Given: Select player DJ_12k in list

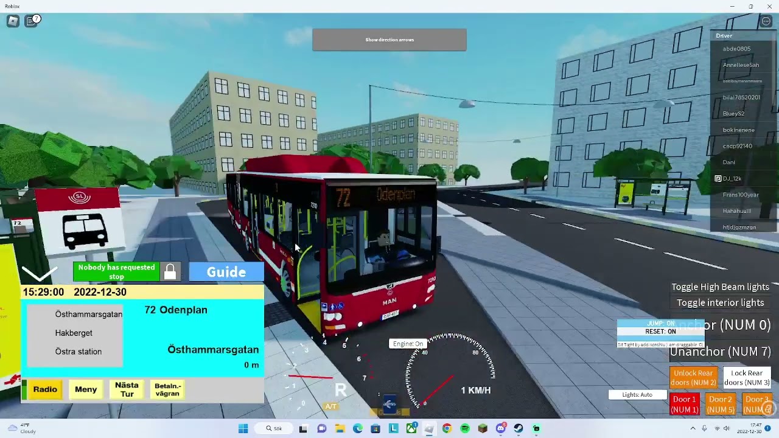Looking at the screenshot, I should tap(732, 179).
